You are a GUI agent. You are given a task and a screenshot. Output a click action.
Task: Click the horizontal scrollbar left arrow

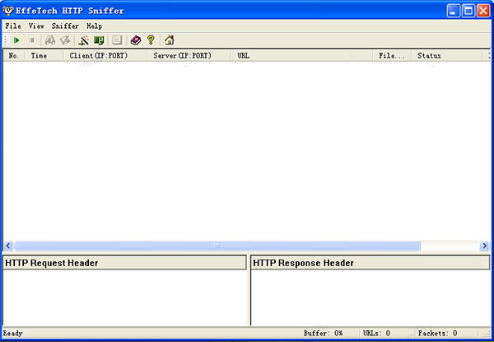point(8,246)
